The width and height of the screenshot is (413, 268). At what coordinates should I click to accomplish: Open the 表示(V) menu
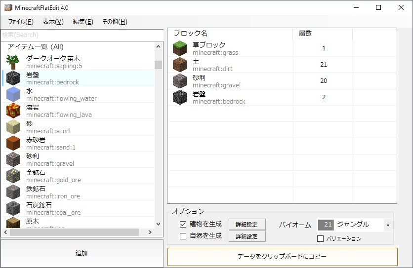click(53, 22)
